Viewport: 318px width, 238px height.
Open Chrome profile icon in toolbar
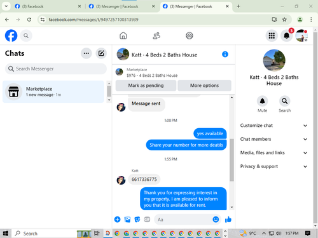[300, 20]
